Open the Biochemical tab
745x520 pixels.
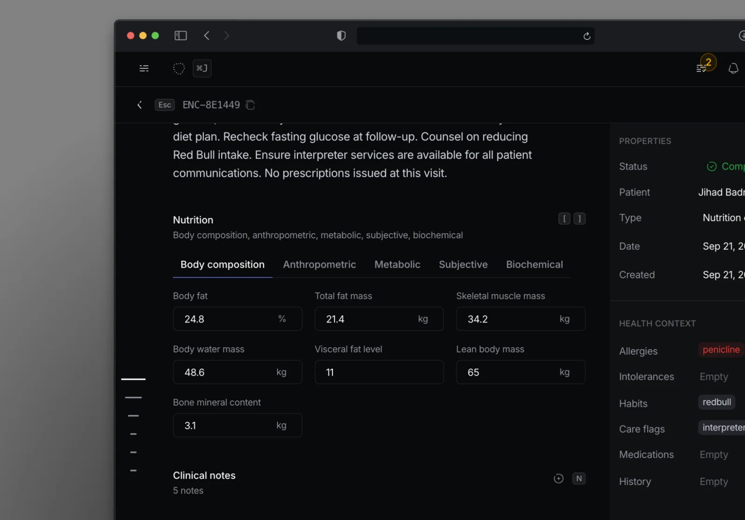(x=535, y=264)
